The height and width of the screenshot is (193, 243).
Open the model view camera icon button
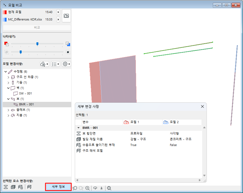point(66,16)
